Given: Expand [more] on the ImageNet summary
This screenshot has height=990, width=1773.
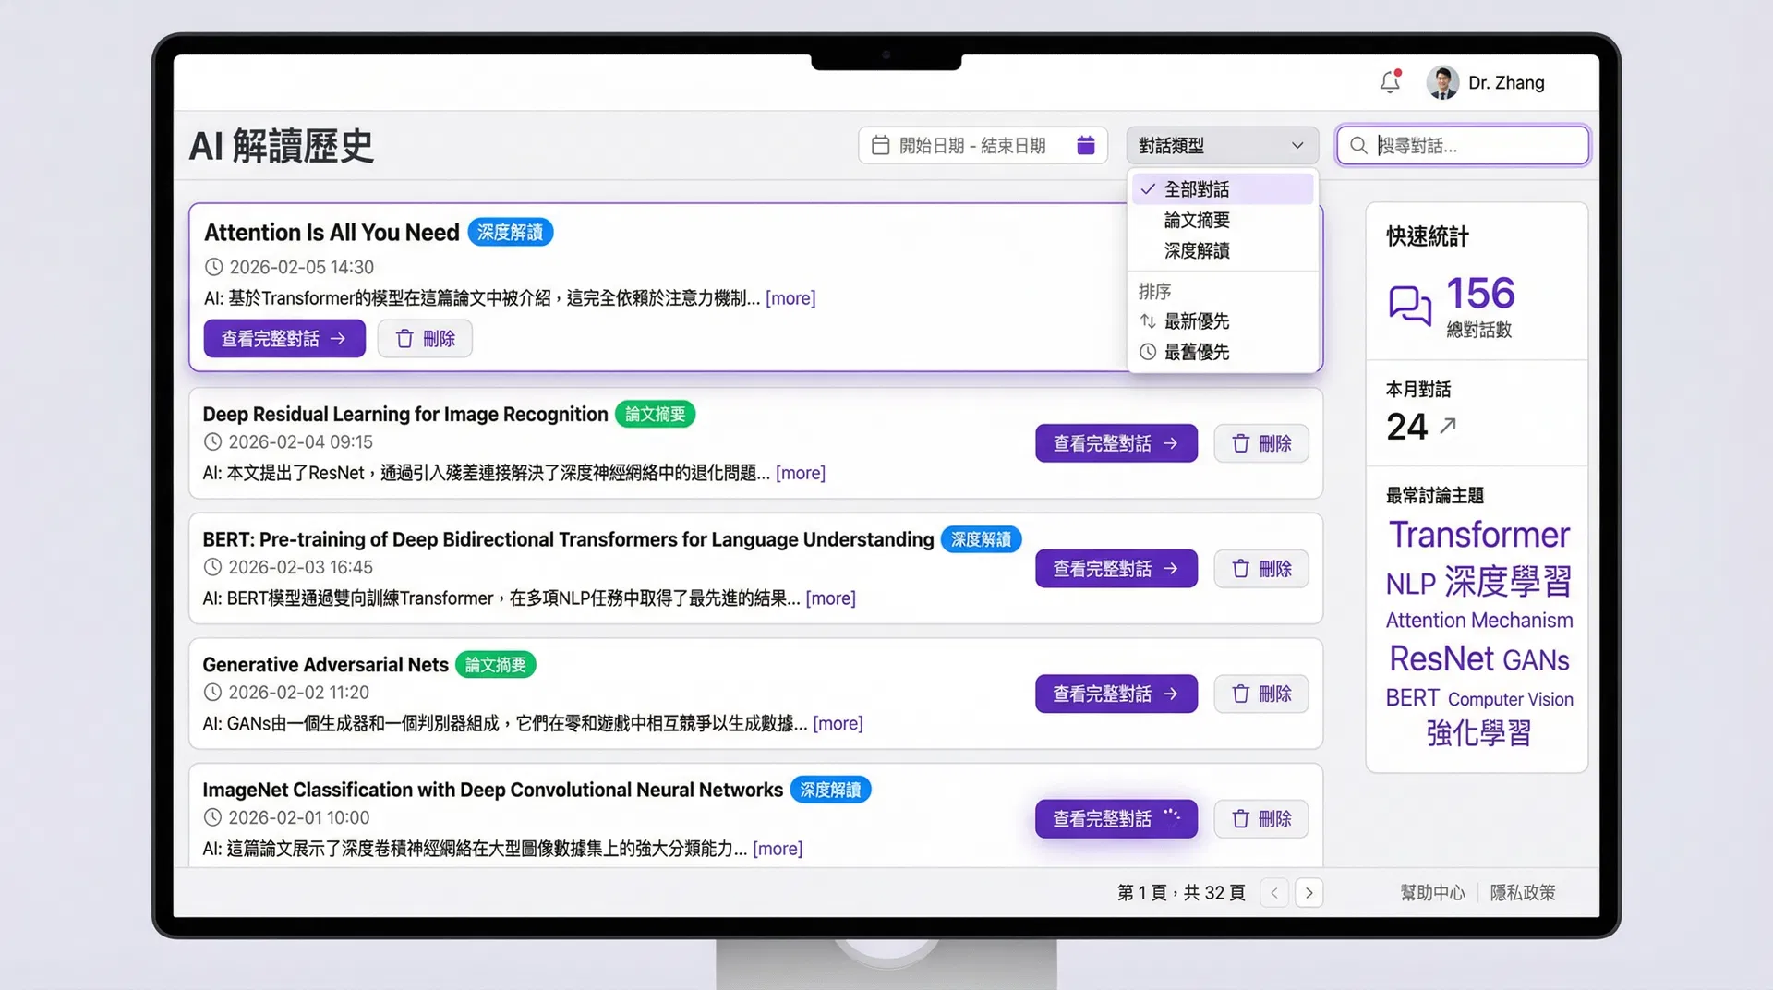Looking at the screenshot, I should pos(778,848).
